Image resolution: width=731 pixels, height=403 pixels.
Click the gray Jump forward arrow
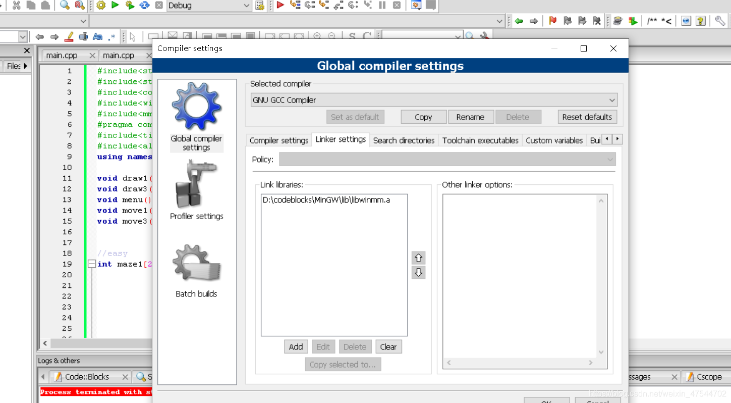[533, 21]
